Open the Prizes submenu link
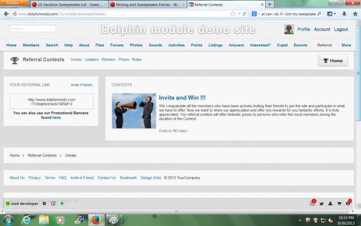This screenshot has height=226, width=361. (x=124, y=60)
